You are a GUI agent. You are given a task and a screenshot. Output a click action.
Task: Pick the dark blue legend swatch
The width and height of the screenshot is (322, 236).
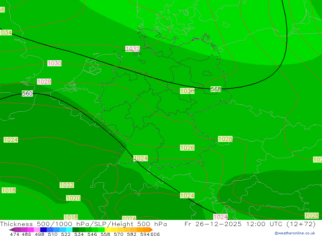pyautogui.click(x=43, y=230)
